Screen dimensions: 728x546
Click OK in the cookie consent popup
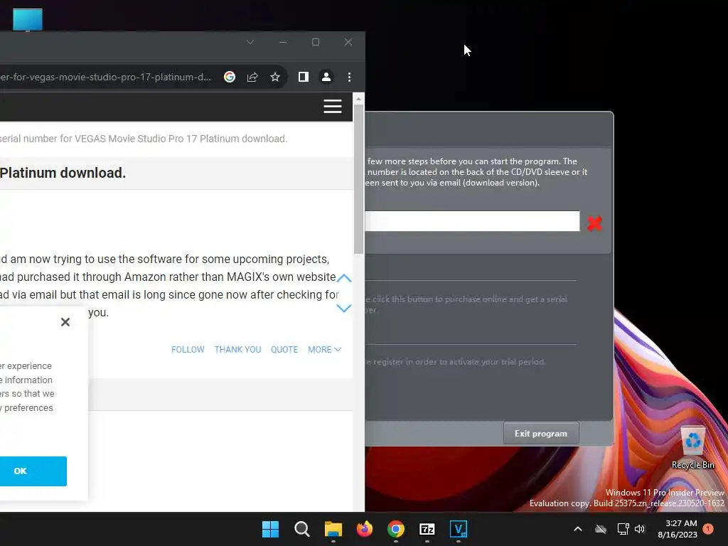pyautogui.click(x=33, y=471)
